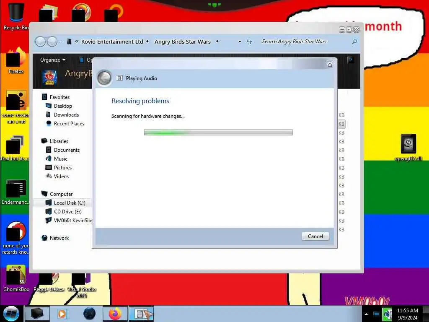The height and width of the screenshot is (322, 429).
Task: Click the Explorer folder taskbar button
Action: pos(37,314)
